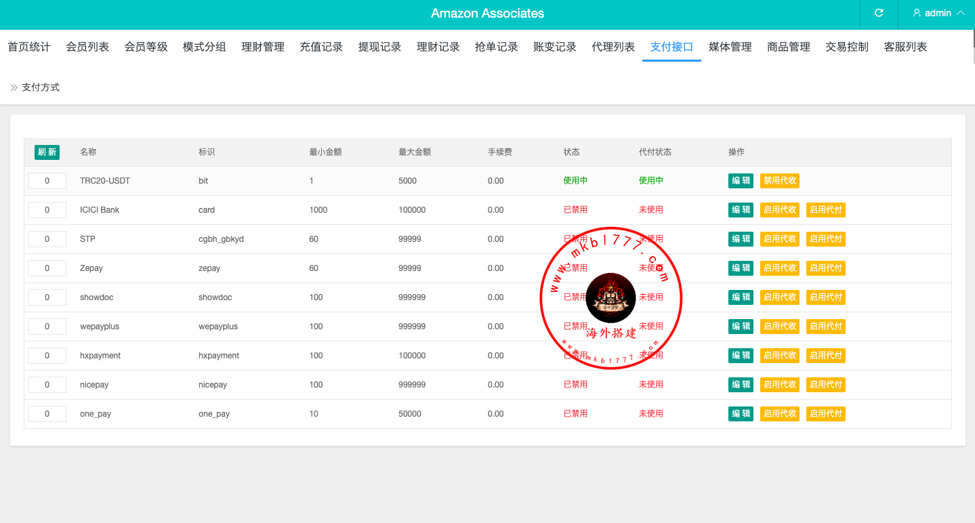Switch to 商品管理 tab
The height and width of the screenshot is (523, 975).
pyautogui.click(x=789, y=47)
